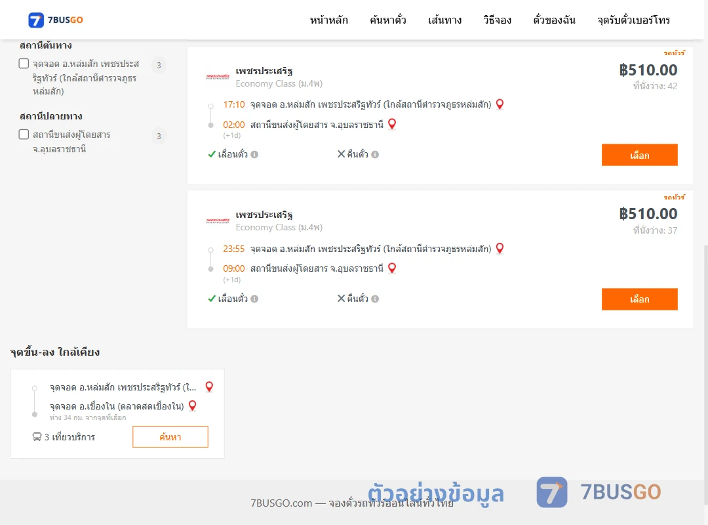
Task: Click X icon by คืนตั๋ว in 23:55 trip
Action: 342,299
